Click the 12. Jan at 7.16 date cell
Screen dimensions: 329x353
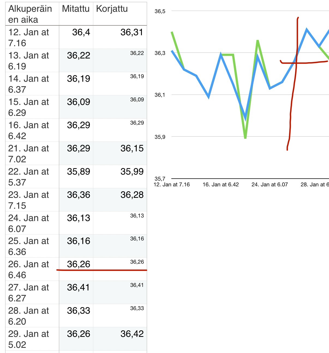32,37
